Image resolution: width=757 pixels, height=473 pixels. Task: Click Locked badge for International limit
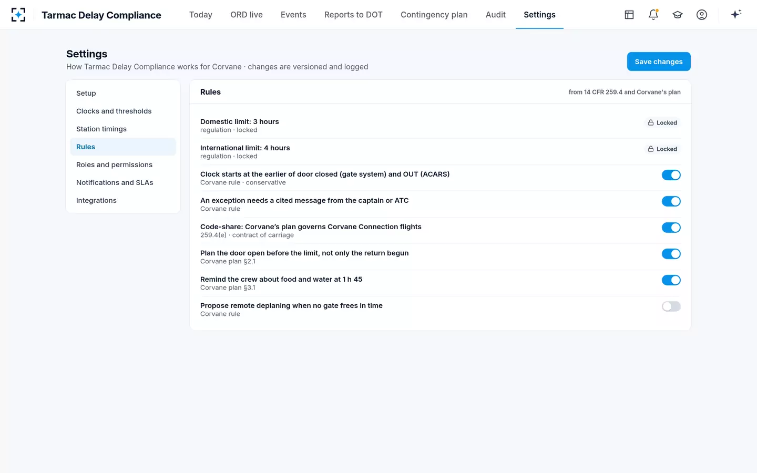(662, 149)
